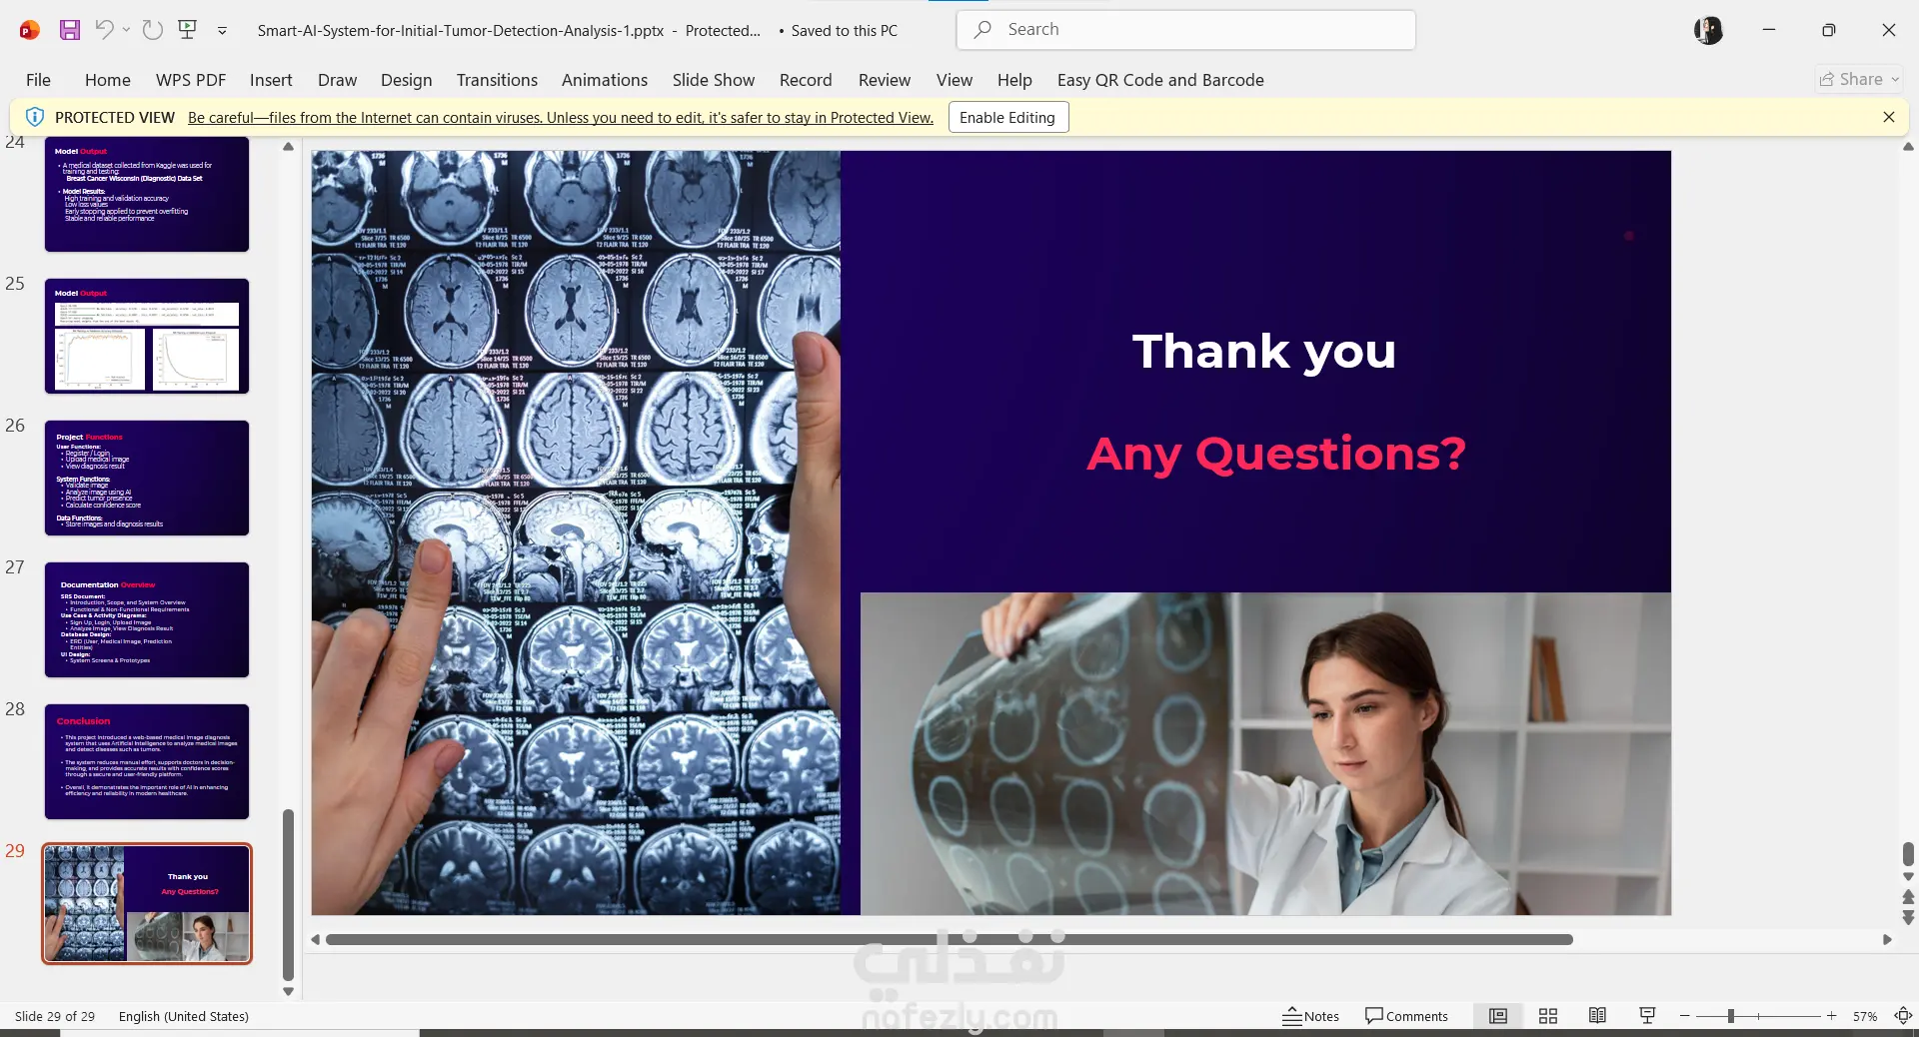Open Easy QR Code and Barcode tab
The width and height of the screenshot is (1919, 1037).
point(1160,80)
